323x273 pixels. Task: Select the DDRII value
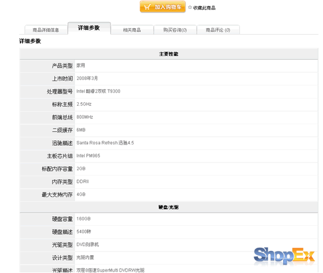pos(82,182)
